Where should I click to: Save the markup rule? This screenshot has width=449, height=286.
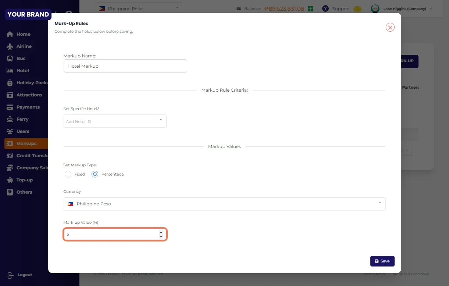382,261
